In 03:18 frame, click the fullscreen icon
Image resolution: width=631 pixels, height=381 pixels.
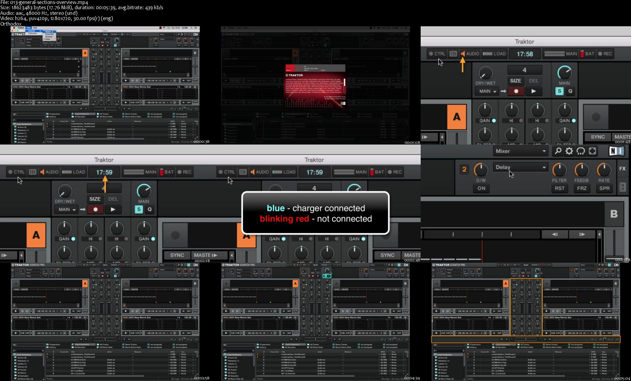(x=592, y=151)
